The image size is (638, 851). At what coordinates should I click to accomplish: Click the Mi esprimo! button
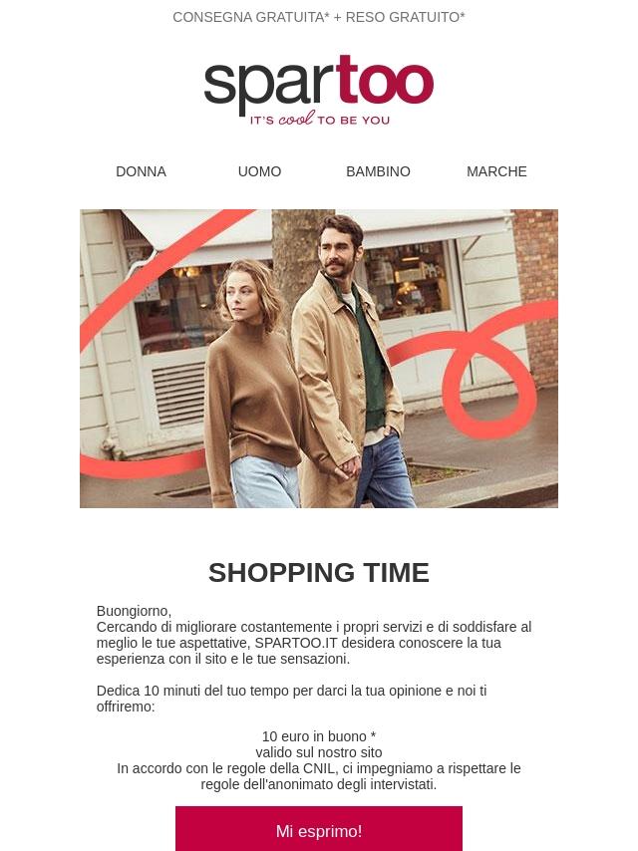[319, 828]
